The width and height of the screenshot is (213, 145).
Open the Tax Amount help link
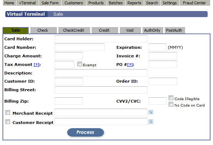37,64
